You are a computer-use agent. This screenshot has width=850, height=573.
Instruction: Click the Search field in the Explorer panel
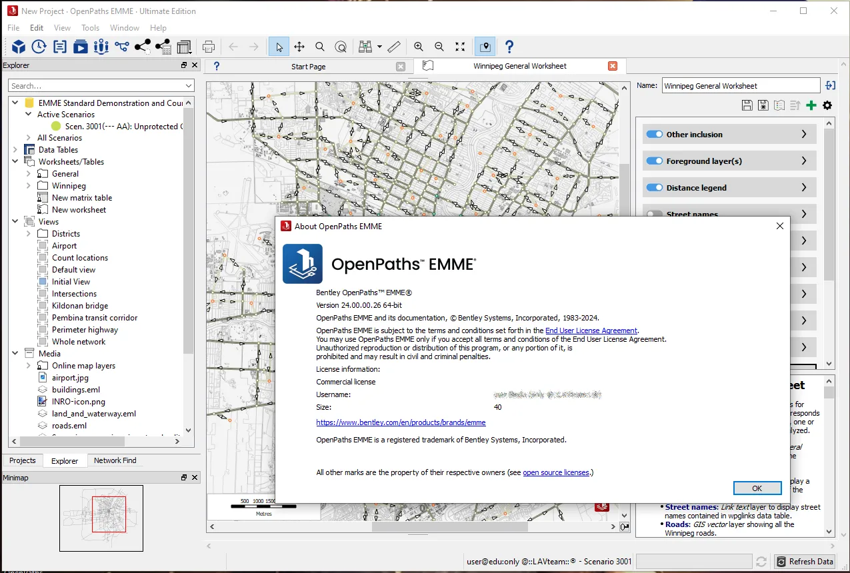[x=100, y=85]
